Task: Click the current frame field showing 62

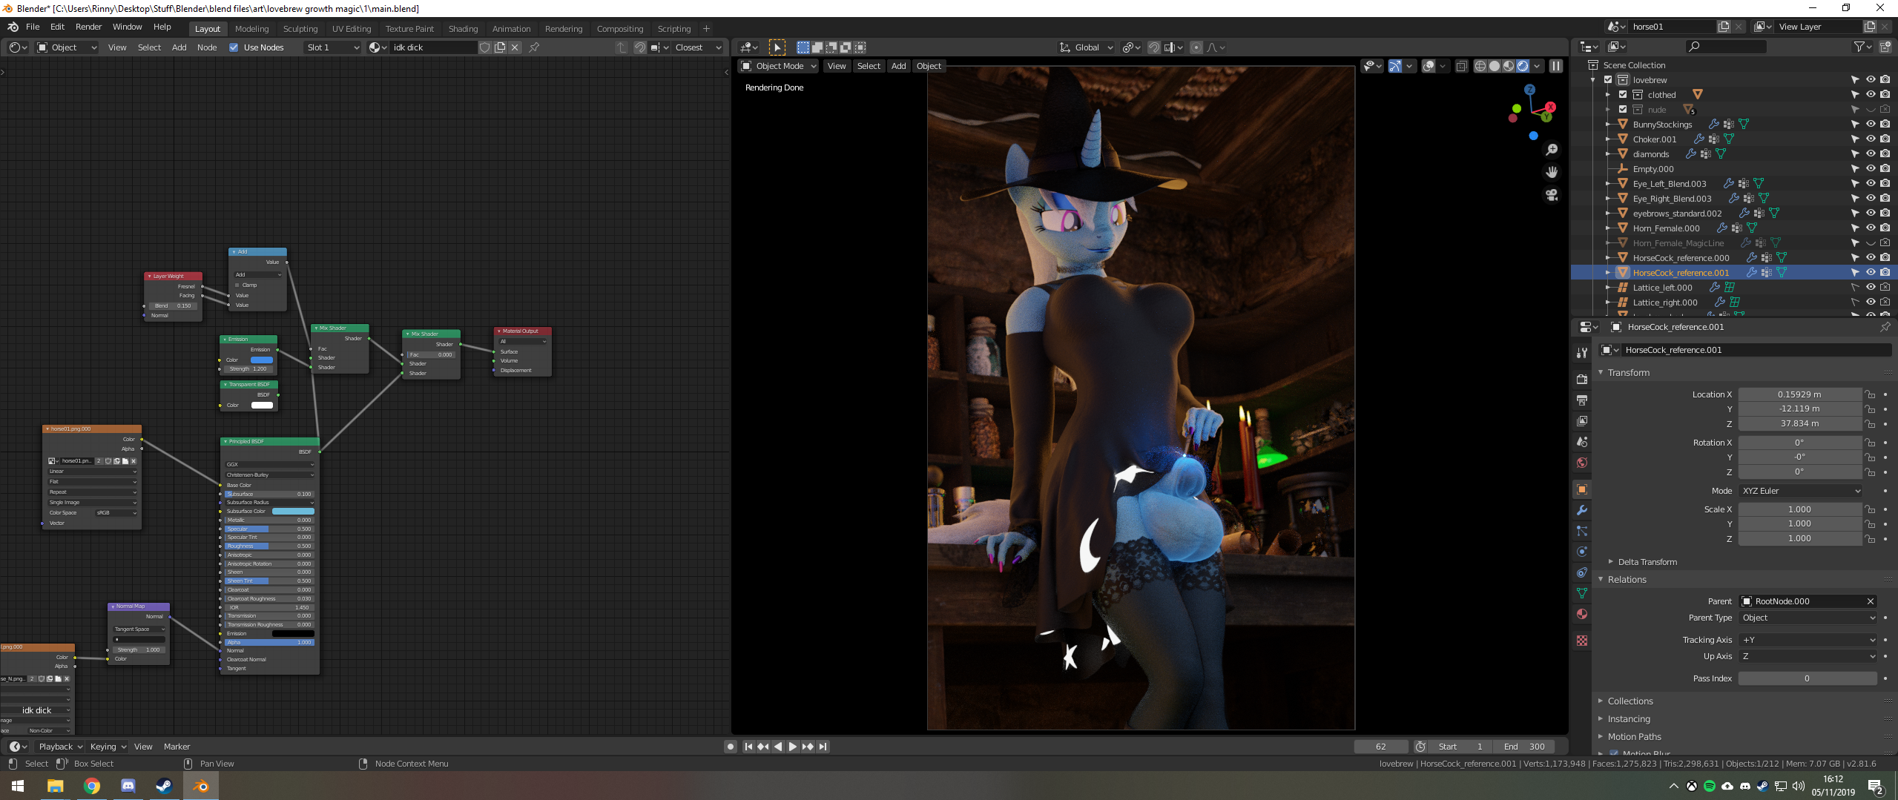Action: pos(1380,747)
